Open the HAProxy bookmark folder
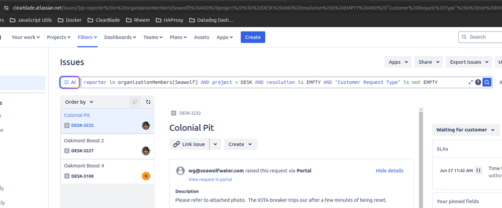 click(169, 20)
